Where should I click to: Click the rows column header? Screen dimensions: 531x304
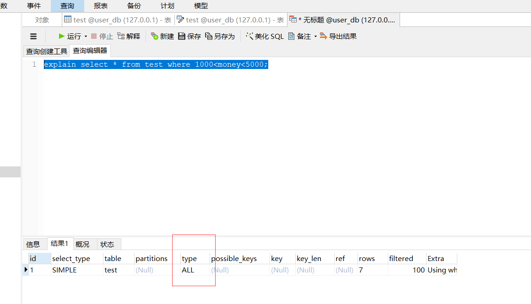pos(373,258)
